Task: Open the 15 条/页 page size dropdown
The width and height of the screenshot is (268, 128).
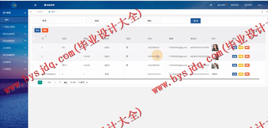Action: tap(82, 83)
